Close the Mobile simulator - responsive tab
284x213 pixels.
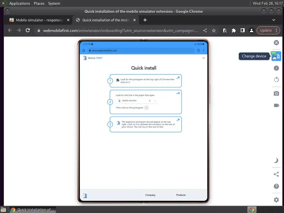point(68,20)
